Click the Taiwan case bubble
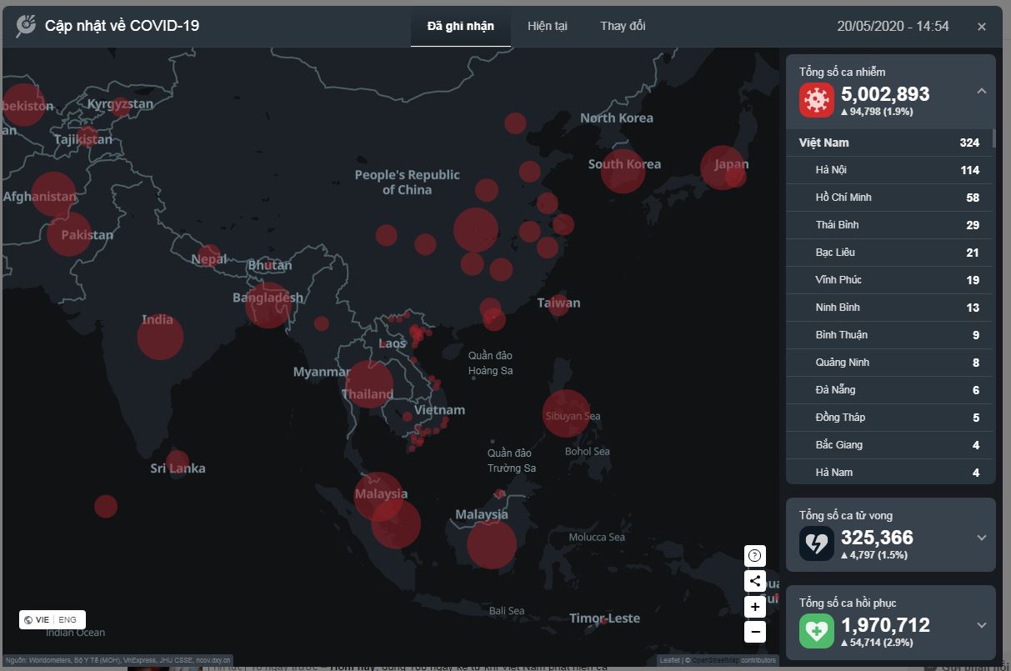Image resolution: width=1011 pixels, height=671 pixels. (x=559, y=305)
